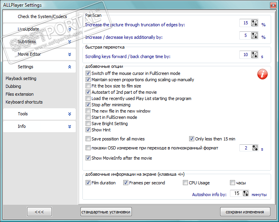Viewport: 279px width, 222px height.
Task: Toggle Maintain screen proportions checkbox
Action: point(88,79)
